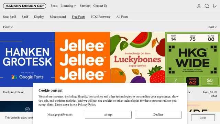Screen dimensions: 220x124
Task: Open the account profile icon
Action: tap(199, 6)
